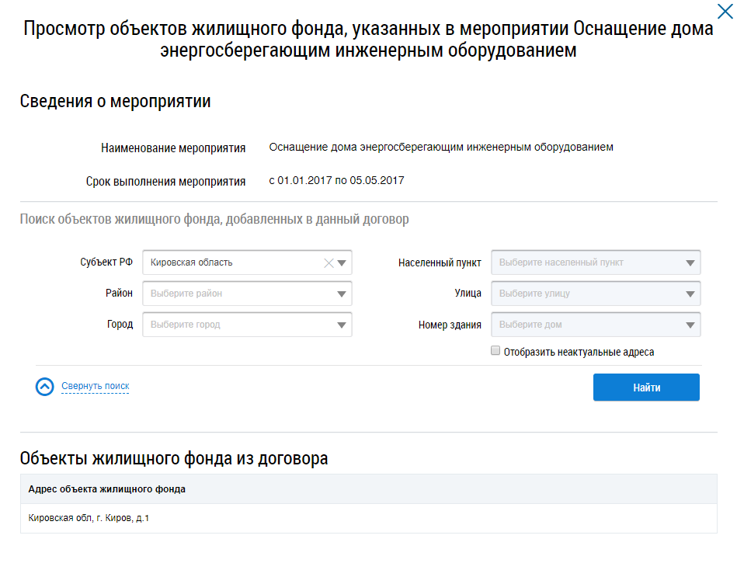Click the arrow of Субъект РФ dropdown
737x584 pixels.
pyautogui.click(x=342, y=263)
